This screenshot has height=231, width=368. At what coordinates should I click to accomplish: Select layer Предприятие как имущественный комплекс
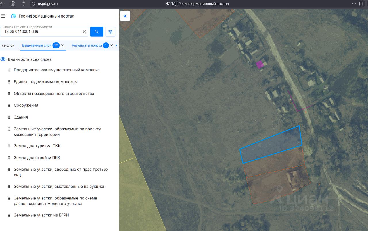click(57, 70)
